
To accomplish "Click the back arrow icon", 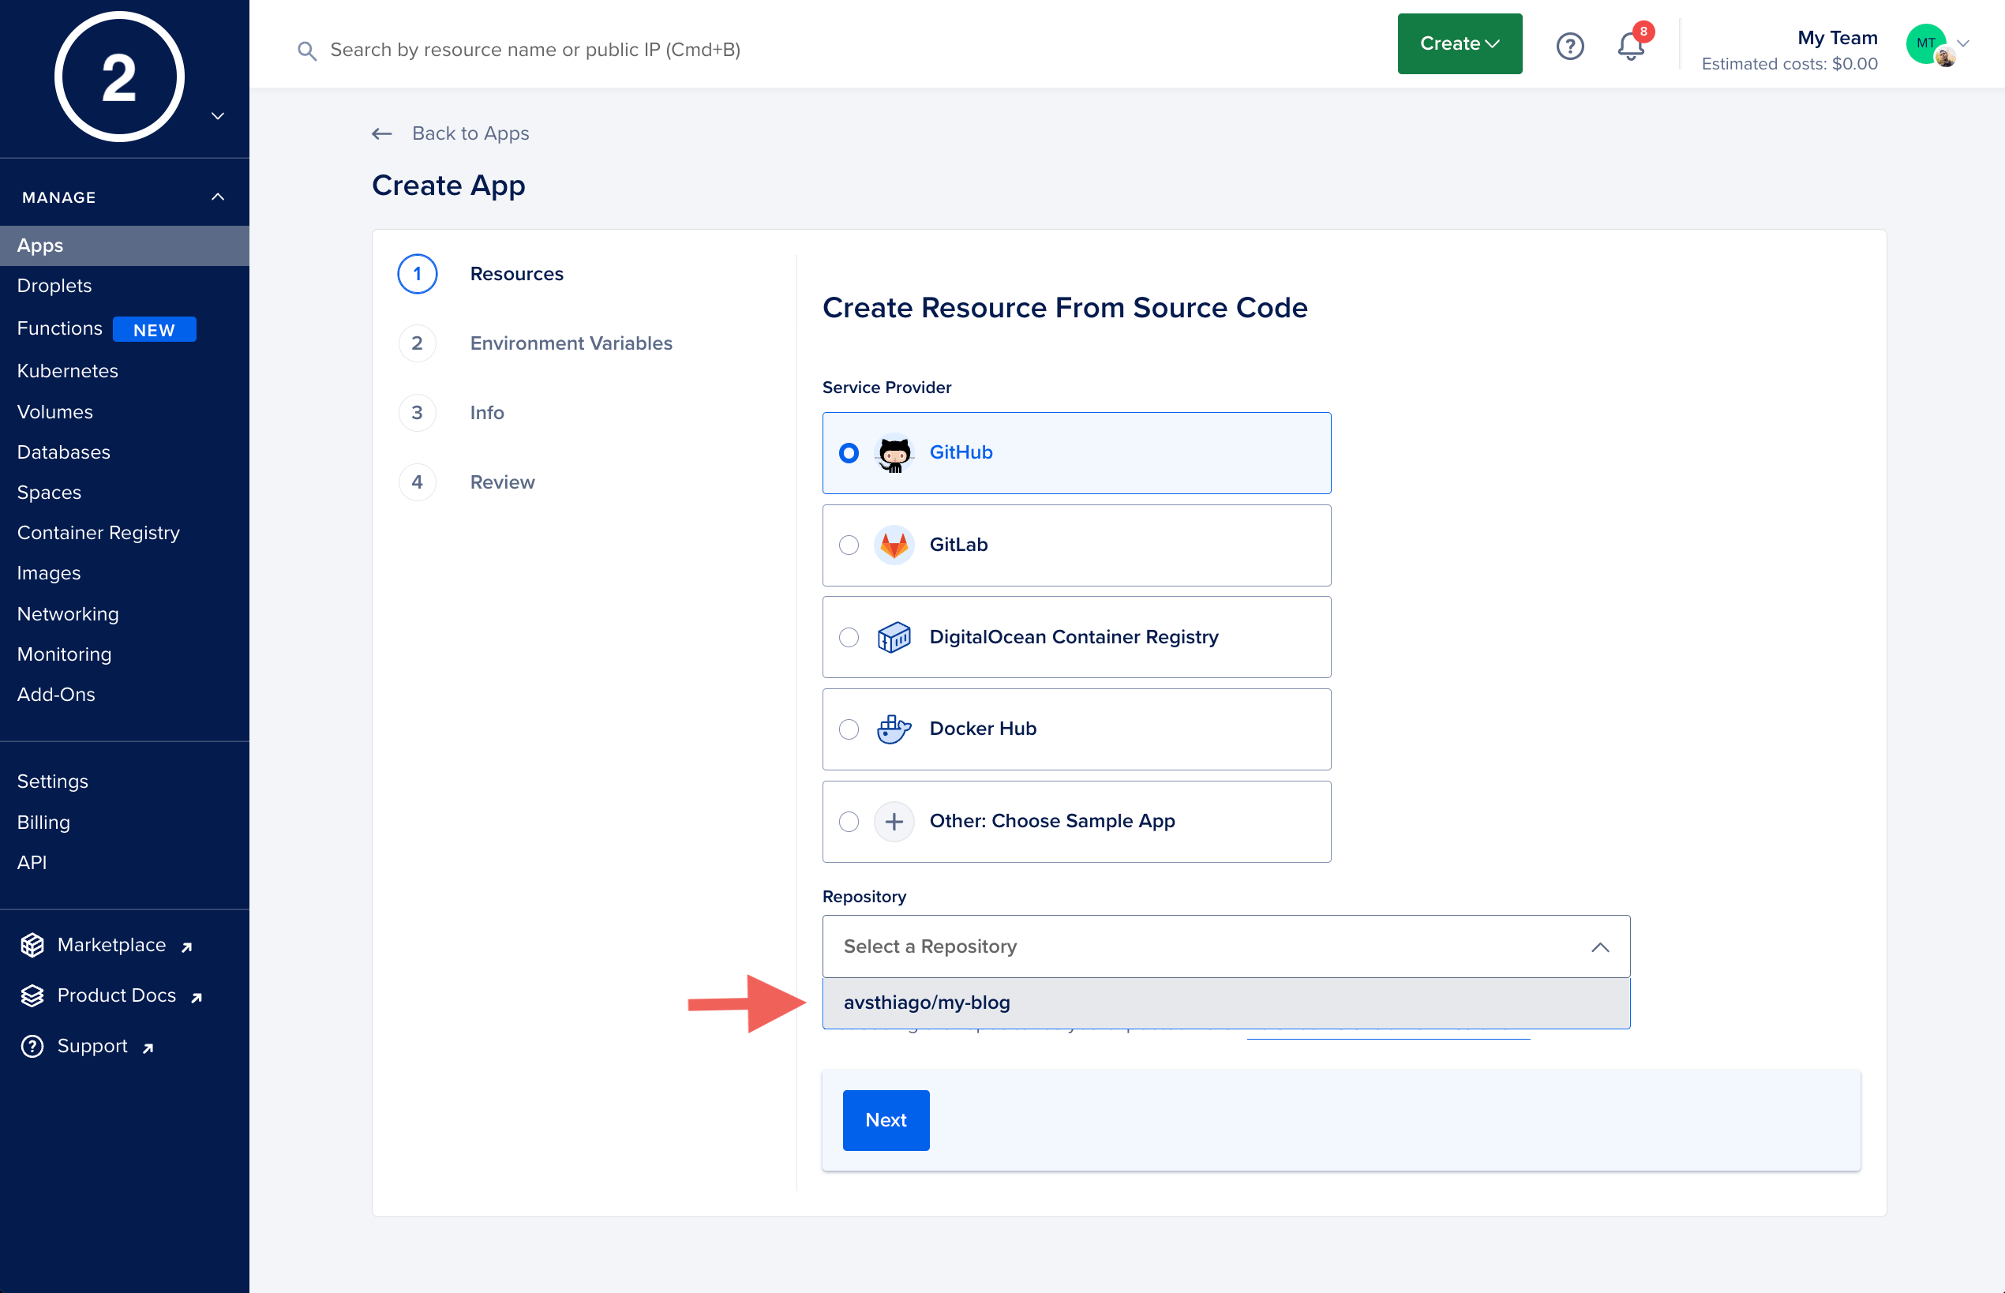I will click(382, 133).
